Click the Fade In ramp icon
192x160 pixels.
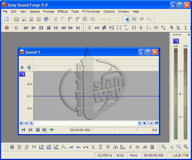[x=71, y=147]
